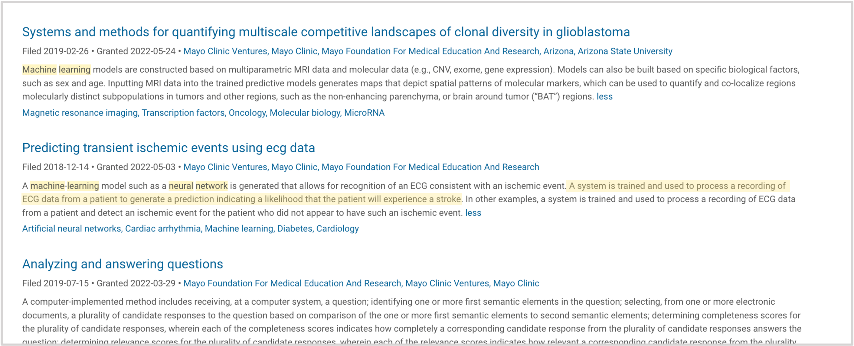The height and width of the screenshot is (346, 854).
Task: Open Magnetic resonance imaging topic tag
Action: tap(80, 113)
